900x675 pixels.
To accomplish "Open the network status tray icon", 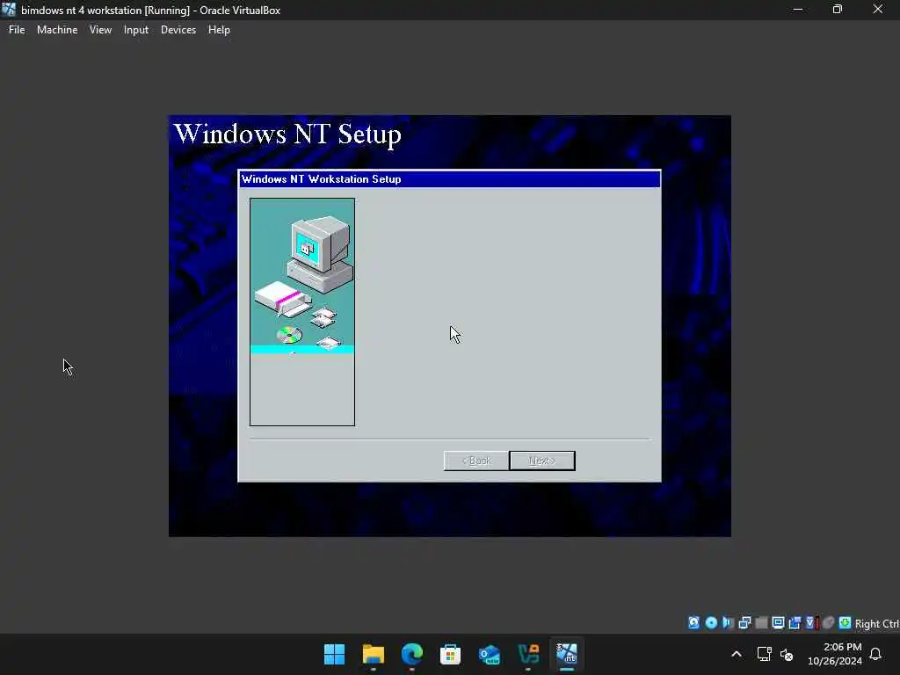I will click(x=764, y=654).
